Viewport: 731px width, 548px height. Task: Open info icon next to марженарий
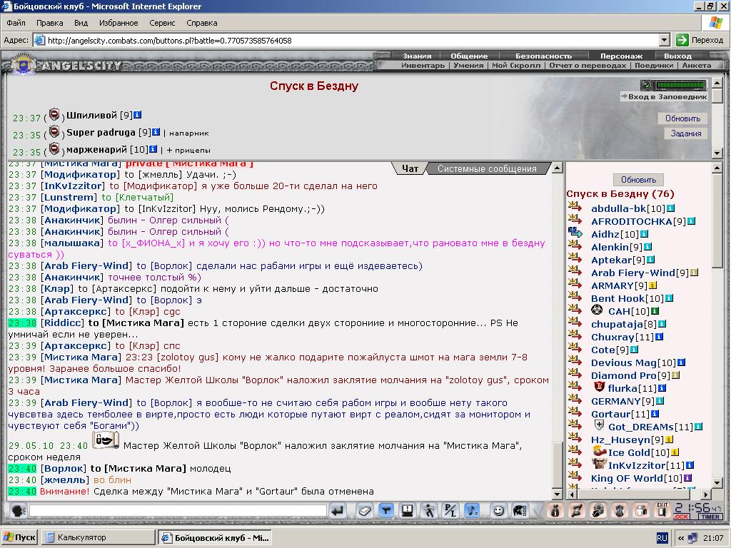coord(153,149)
